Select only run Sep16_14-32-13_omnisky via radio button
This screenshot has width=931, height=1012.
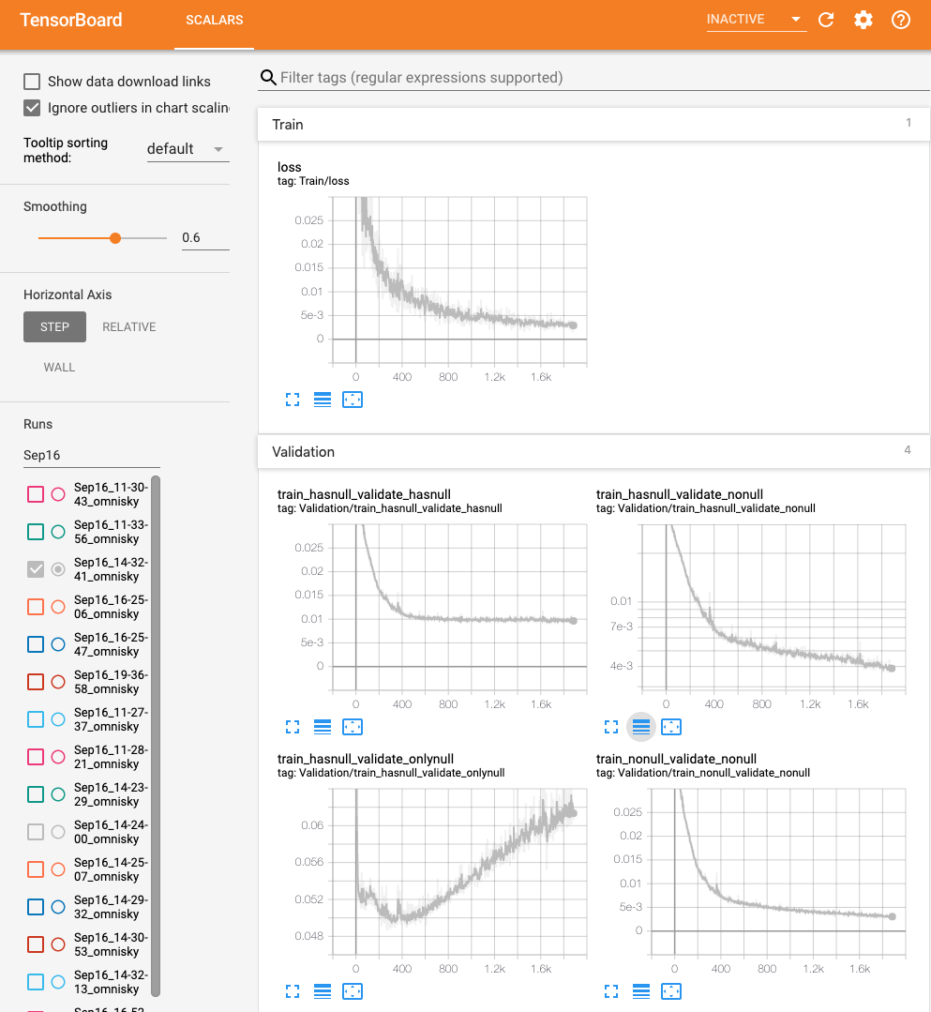tap(58, 982)
